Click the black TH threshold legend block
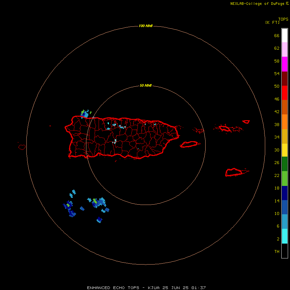 pos(285,251)
